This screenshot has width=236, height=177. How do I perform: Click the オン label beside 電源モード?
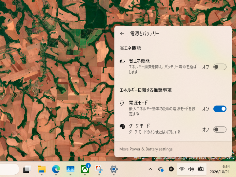tap(206, 109)
